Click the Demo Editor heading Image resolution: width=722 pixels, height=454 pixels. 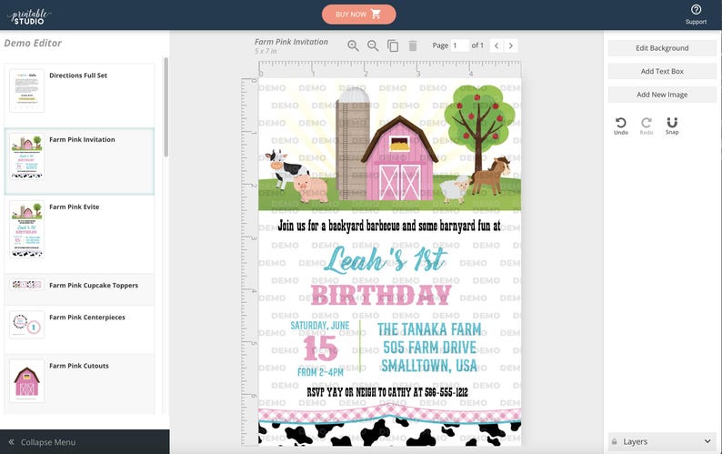point(33,43)
